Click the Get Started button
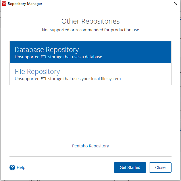 130,167
